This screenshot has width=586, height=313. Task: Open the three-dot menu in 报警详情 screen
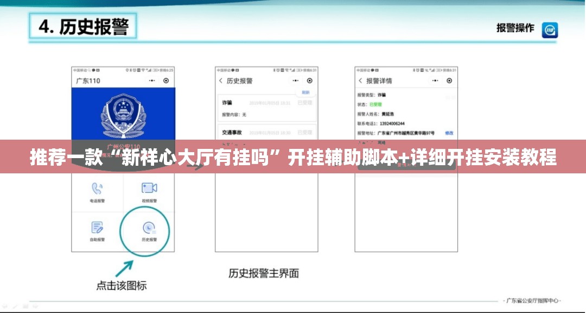[435, 80]
